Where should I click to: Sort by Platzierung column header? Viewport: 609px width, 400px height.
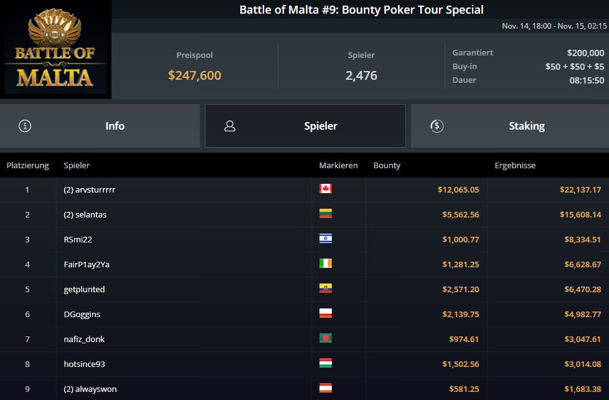(x=27, y=165)
